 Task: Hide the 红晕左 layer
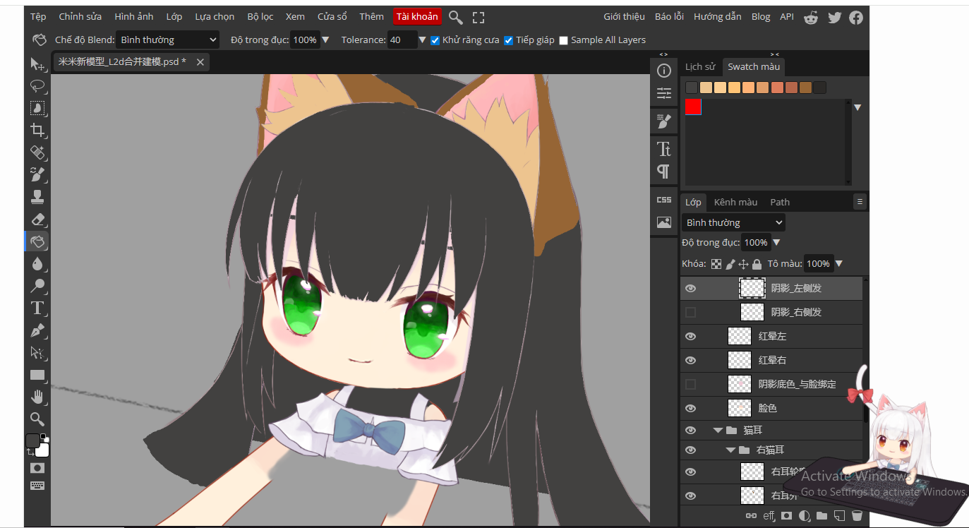coord(690,336)
